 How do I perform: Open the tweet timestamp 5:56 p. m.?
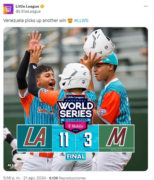pyautogui.click(x=12, y=178)
